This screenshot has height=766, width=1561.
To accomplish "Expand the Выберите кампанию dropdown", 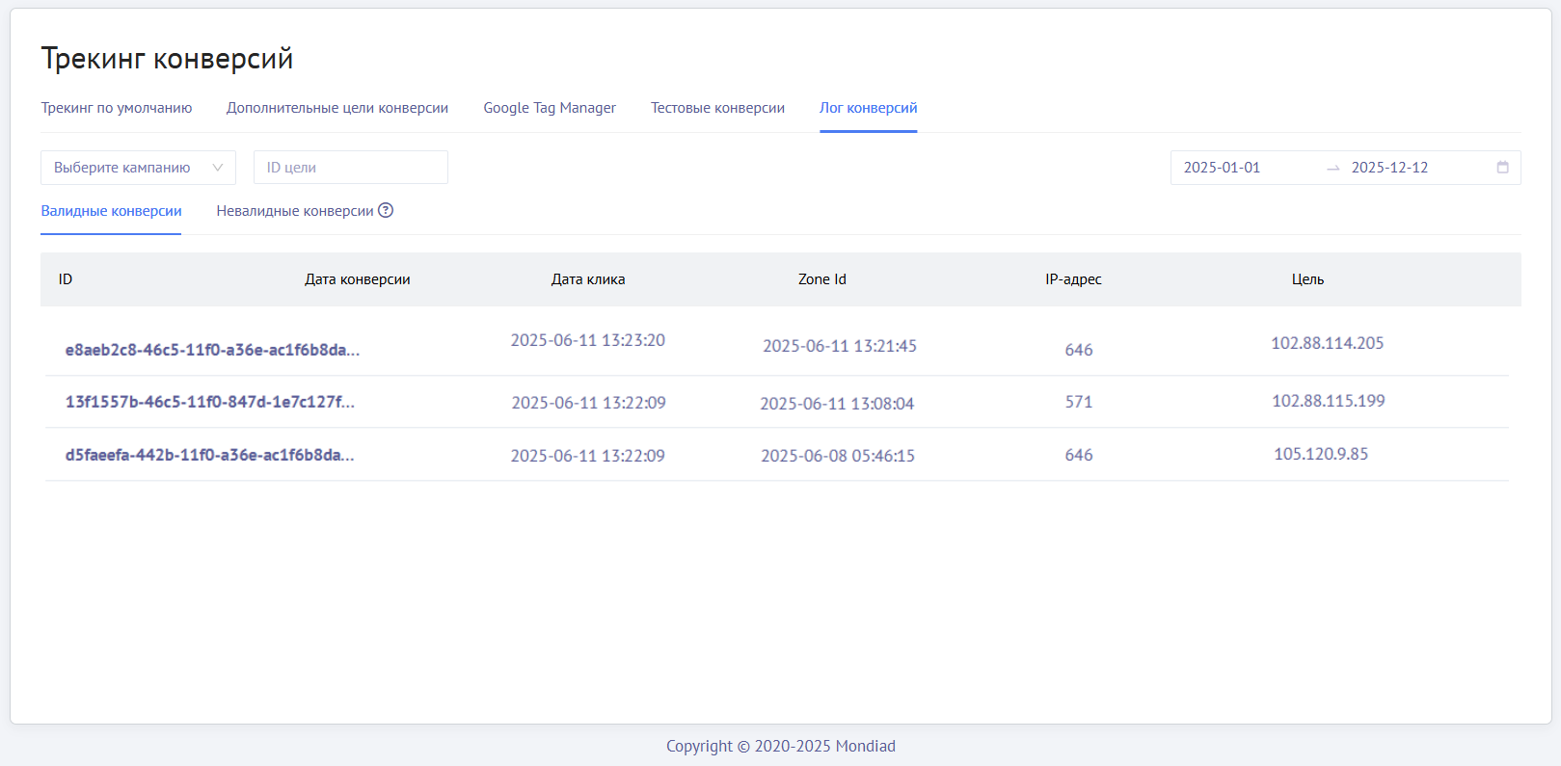I will (x=123, y=168).
